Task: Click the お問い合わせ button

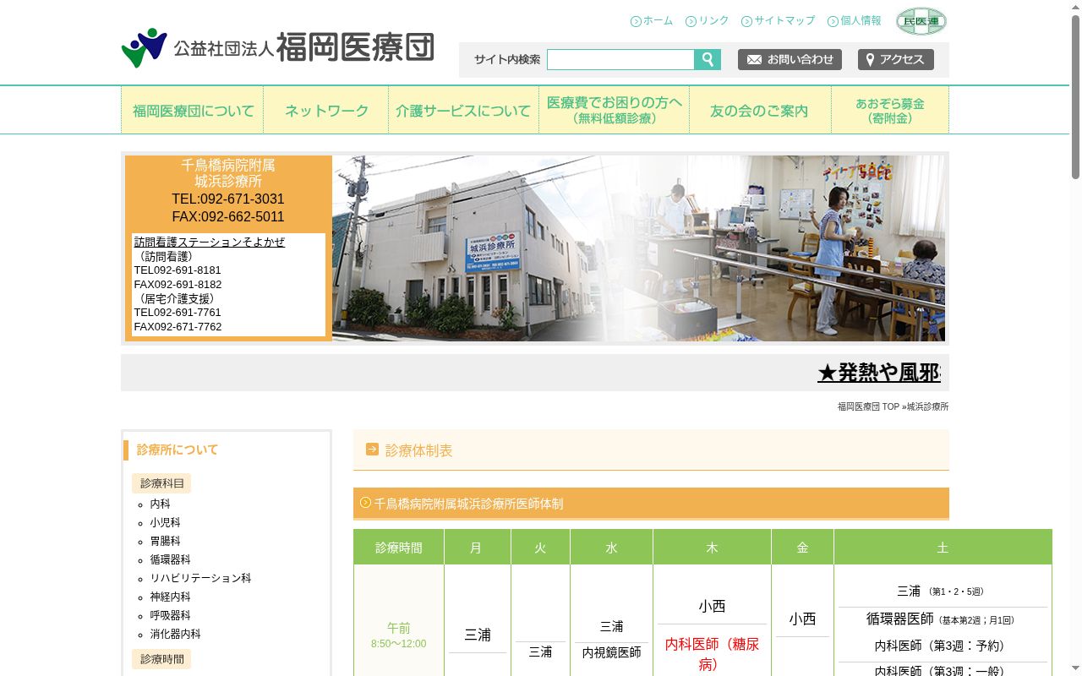Action: tap(790, 59)
